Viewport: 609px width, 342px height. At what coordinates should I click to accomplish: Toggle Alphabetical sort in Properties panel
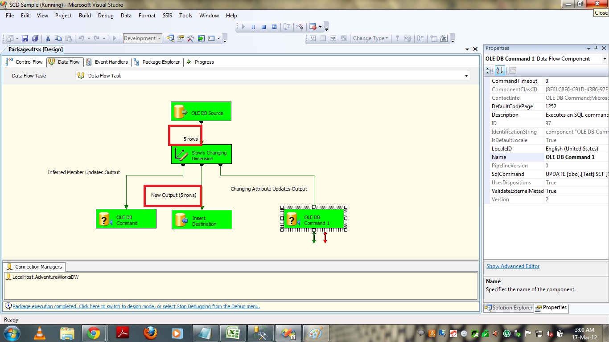500,70
